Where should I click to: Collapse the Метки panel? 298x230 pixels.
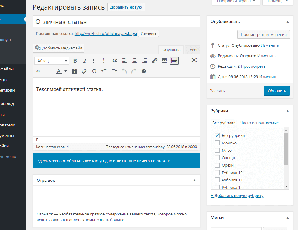point(287,218)
